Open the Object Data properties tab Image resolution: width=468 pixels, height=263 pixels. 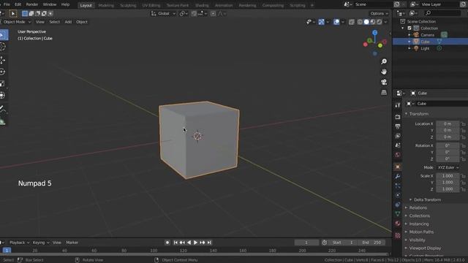tap(398, 214)
